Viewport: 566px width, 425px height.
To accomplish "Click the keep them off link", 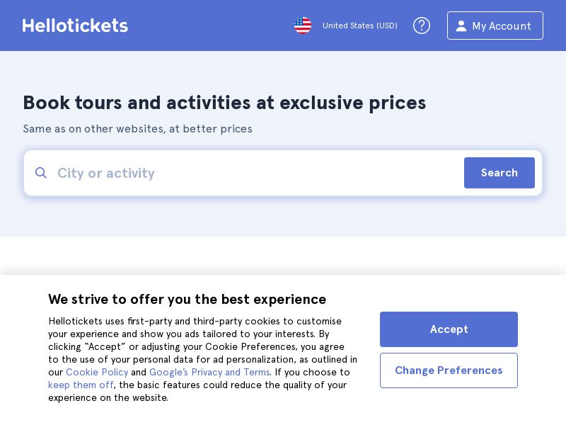I will (81, 385).
